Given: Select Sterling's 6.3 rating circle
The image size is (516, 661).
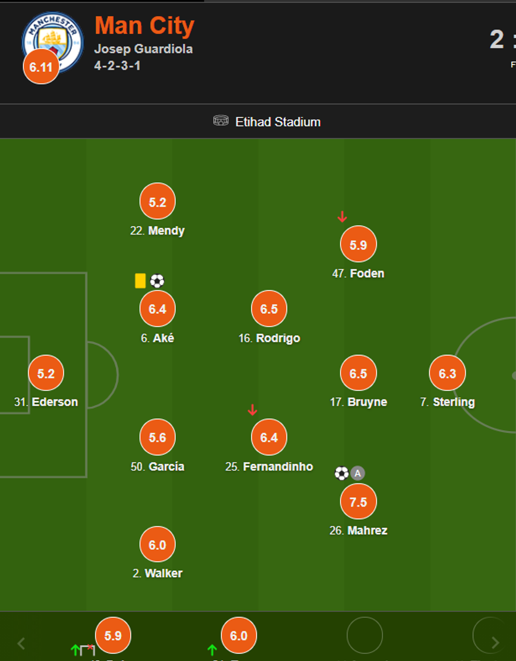Looking at the screenshot, I should click(447, 373).
